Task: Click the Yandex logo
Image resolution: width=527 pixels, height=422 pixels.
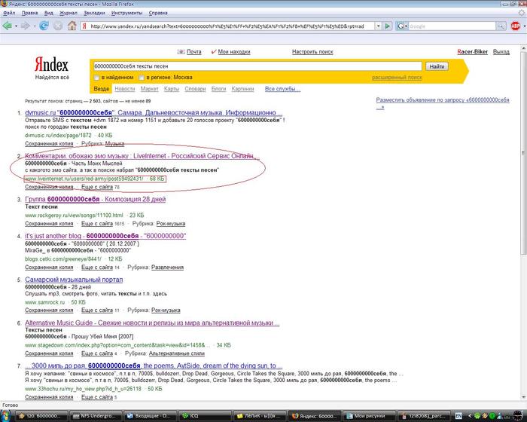Action: pyautogui.click(x=51, y=64)
